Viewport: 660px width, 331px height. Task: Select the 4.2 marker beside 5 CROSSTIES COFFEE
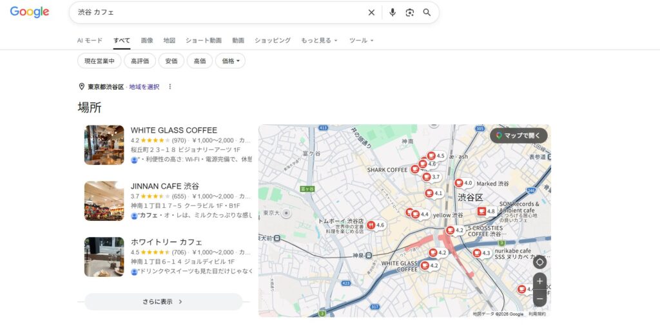point(454,230)
